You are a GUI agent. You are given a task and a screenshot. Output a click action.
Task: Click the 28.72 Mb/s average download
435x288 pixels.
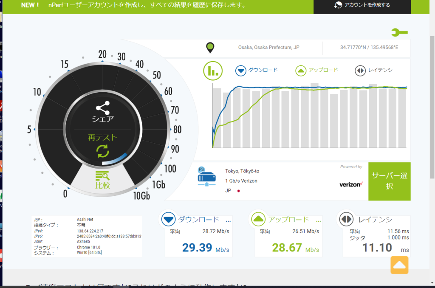[x=216, y=232]
